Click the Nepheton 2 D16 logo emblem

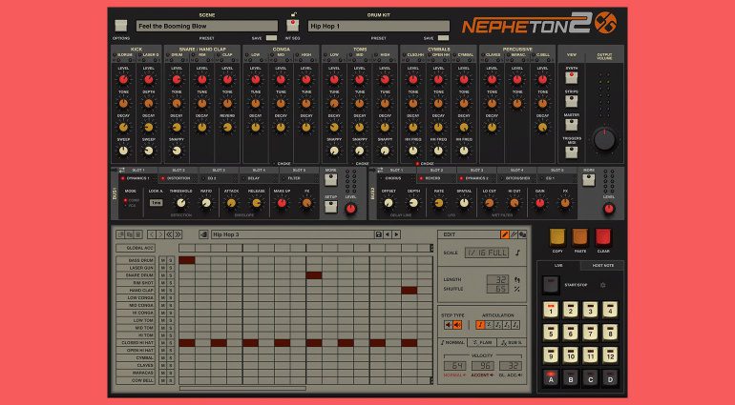(x=605, y=23)
